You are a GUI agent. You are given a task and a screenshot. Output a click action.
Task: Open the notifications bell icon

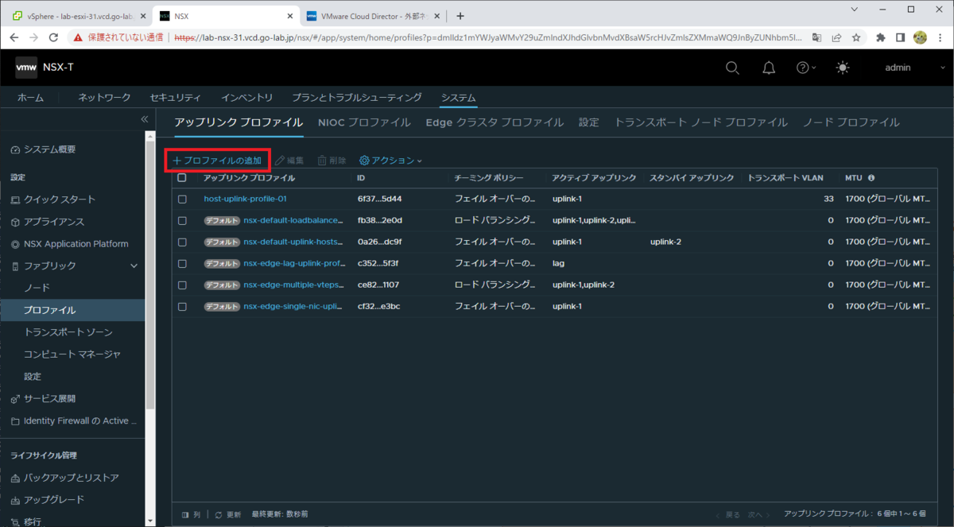(x=769, y=68)
